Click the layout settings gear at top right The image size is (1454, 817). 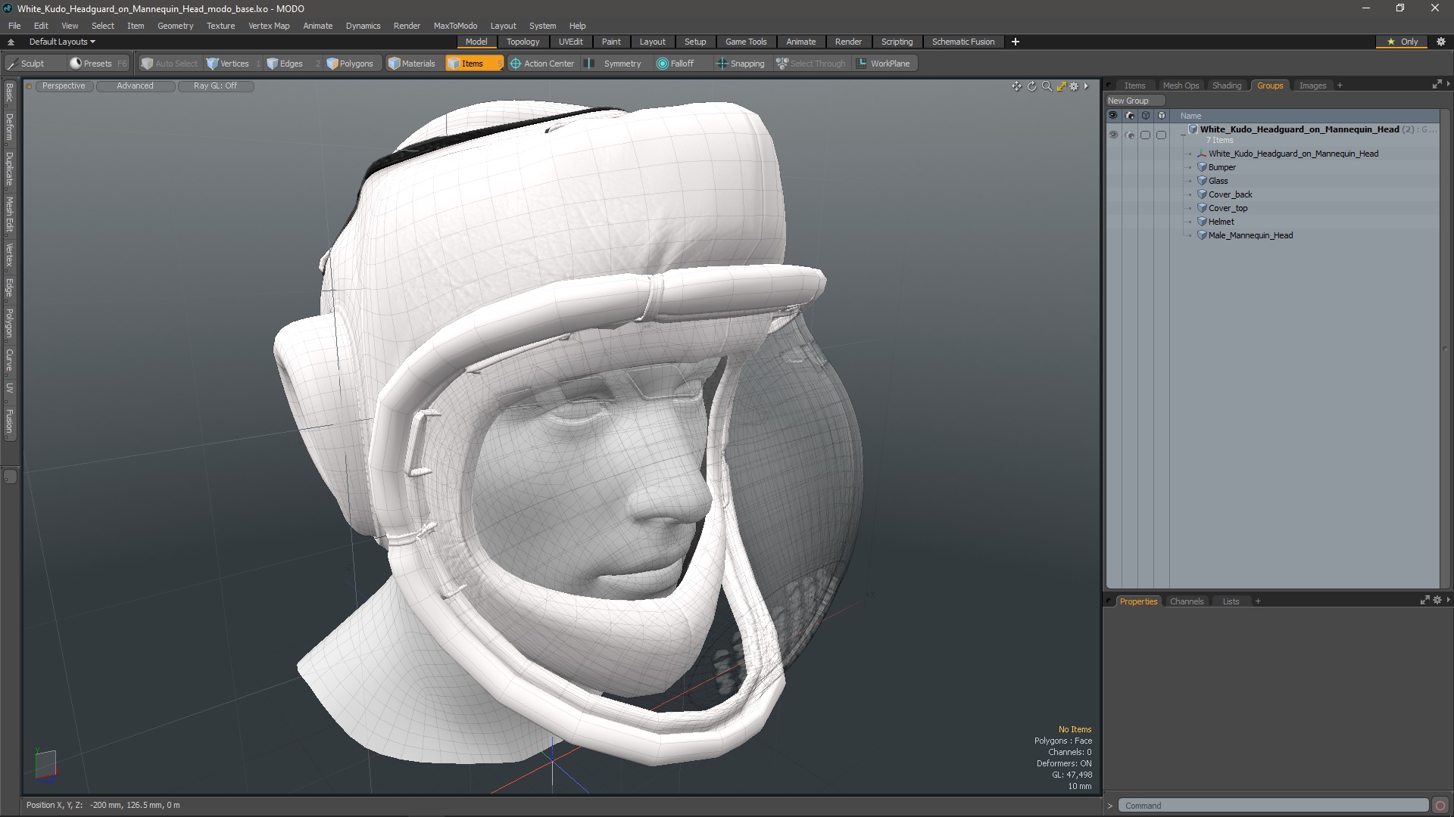tap(1441, 42)
